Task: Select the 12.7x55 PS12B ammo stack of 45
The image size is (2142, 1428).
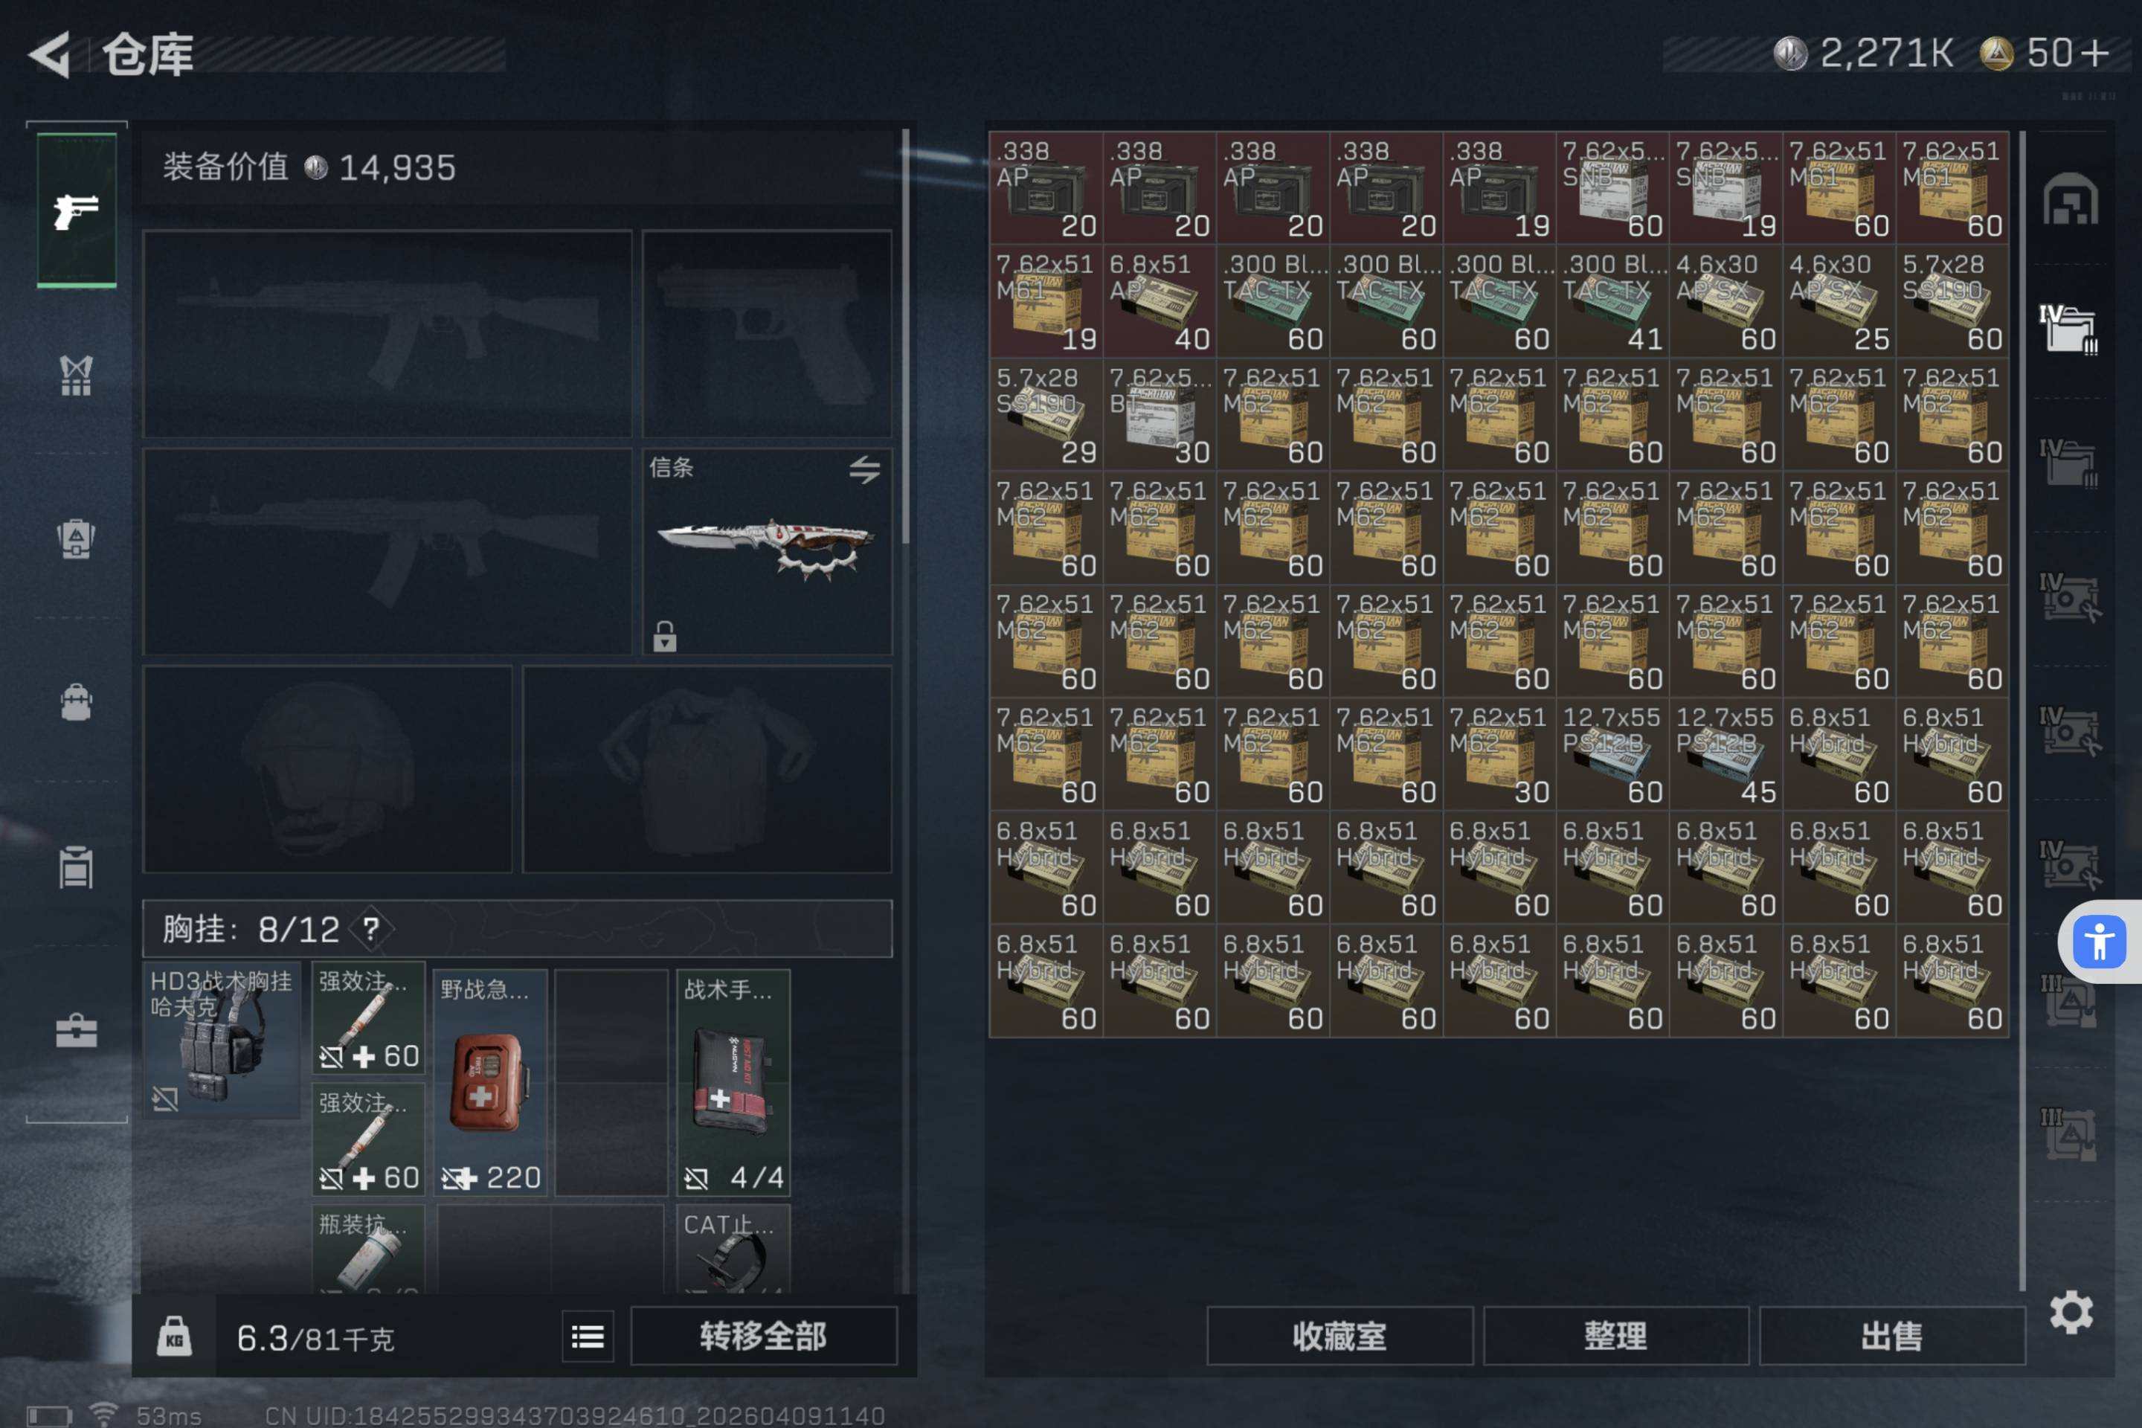Action: [1725, 753]
